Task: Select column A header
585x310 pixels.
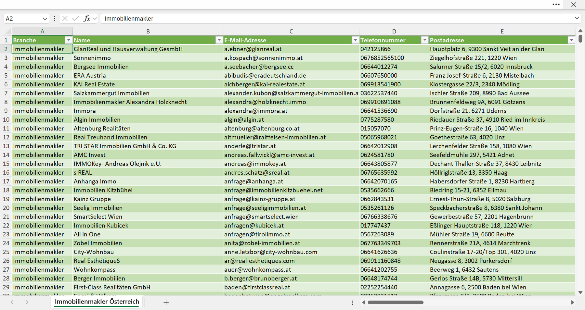Action: [42, 31]
